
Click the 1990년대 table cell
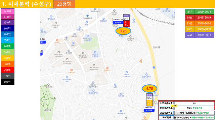coord(166,117)
